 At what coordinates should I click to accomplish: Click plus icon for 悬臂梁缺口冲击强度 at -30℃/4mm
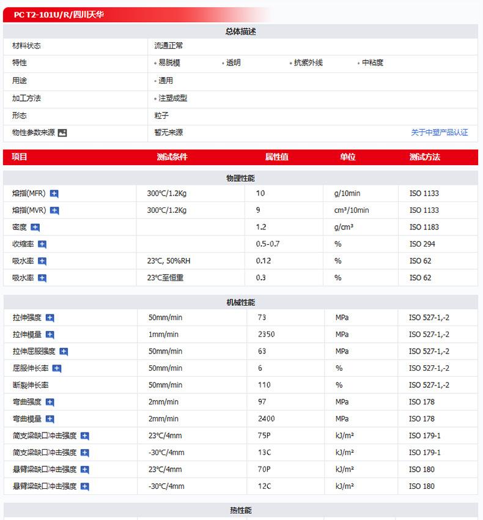click(x=85, y=487)
